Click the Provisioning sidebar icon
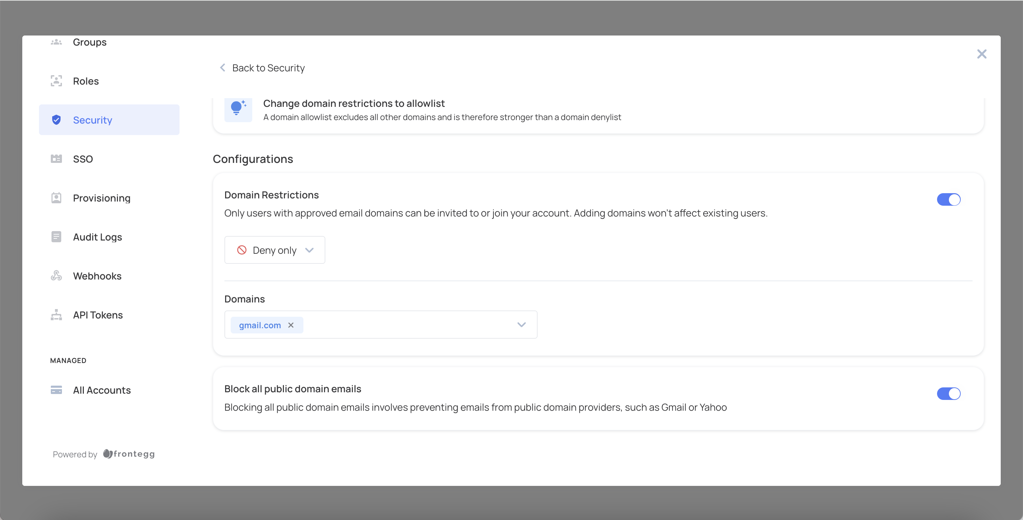This screenshot has height=520, width=1023. point(56,198)
